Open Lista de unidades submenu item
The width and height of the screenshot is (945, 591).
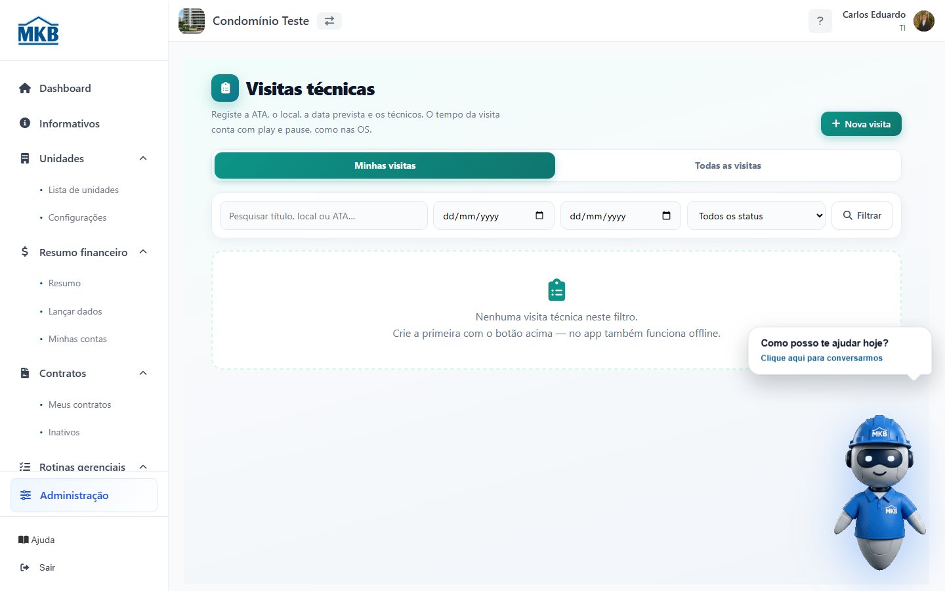coord(83,190)
